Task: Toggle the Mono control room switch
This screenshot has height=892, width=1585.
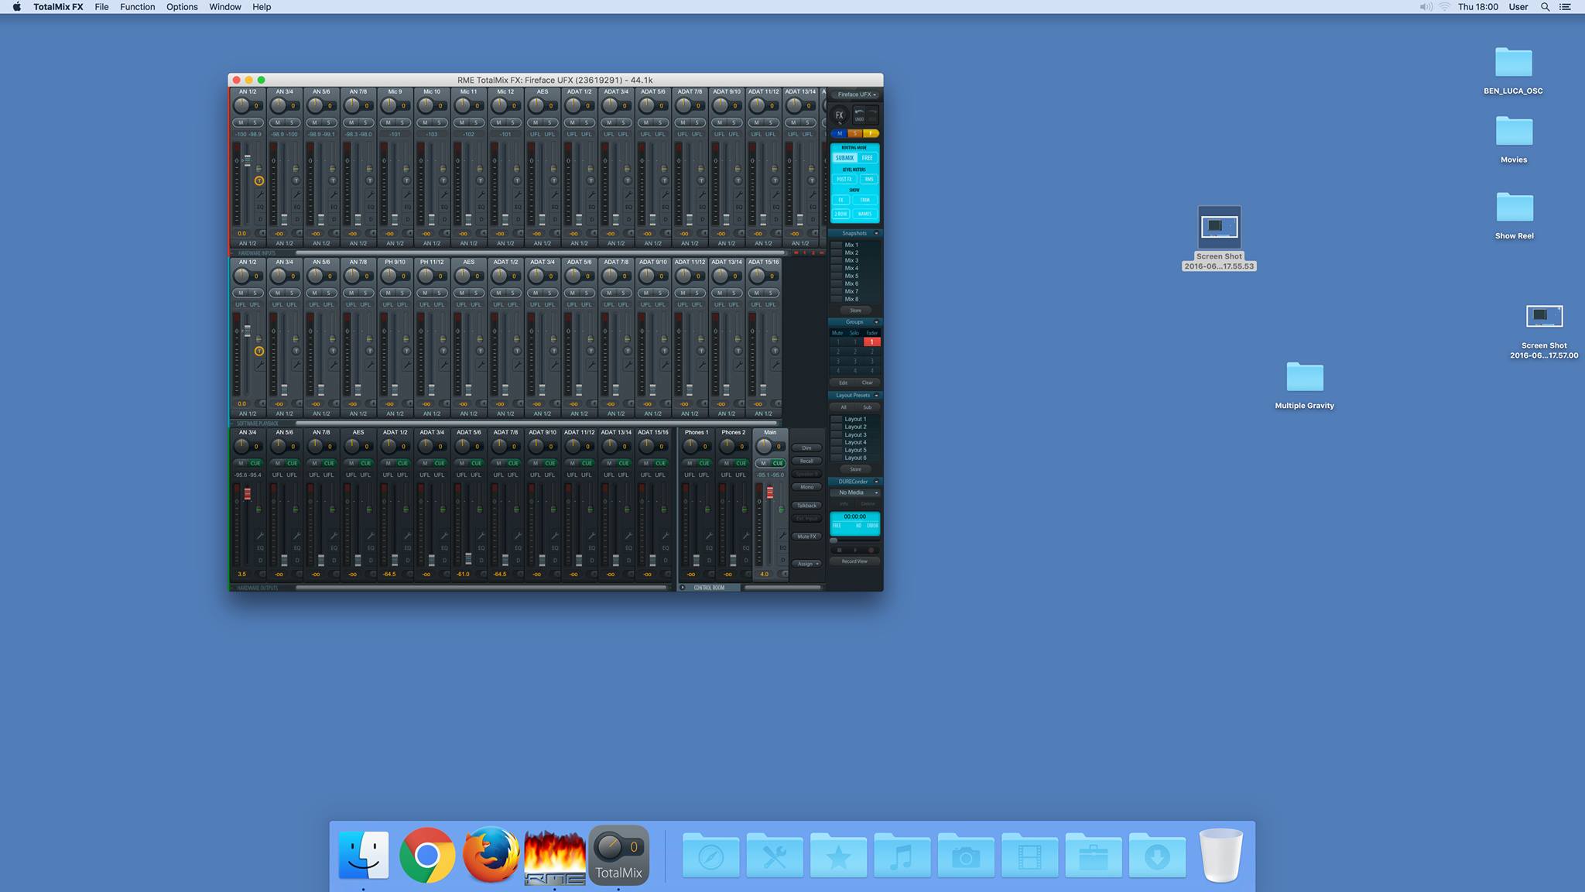Action: [806, 487]
